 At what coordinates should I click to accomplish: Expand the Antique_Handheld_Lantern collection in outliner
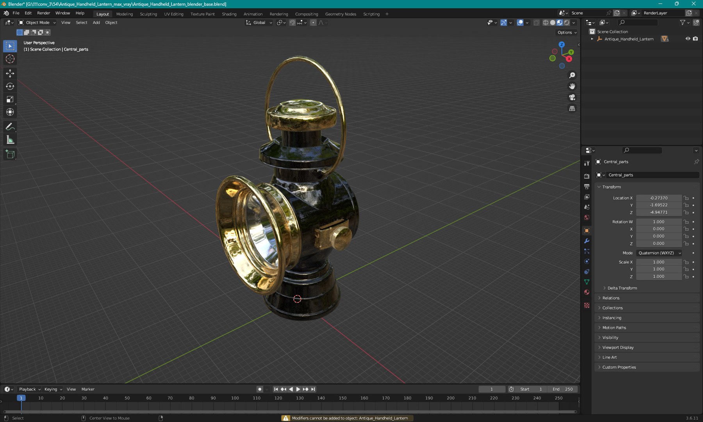[592, 39]
